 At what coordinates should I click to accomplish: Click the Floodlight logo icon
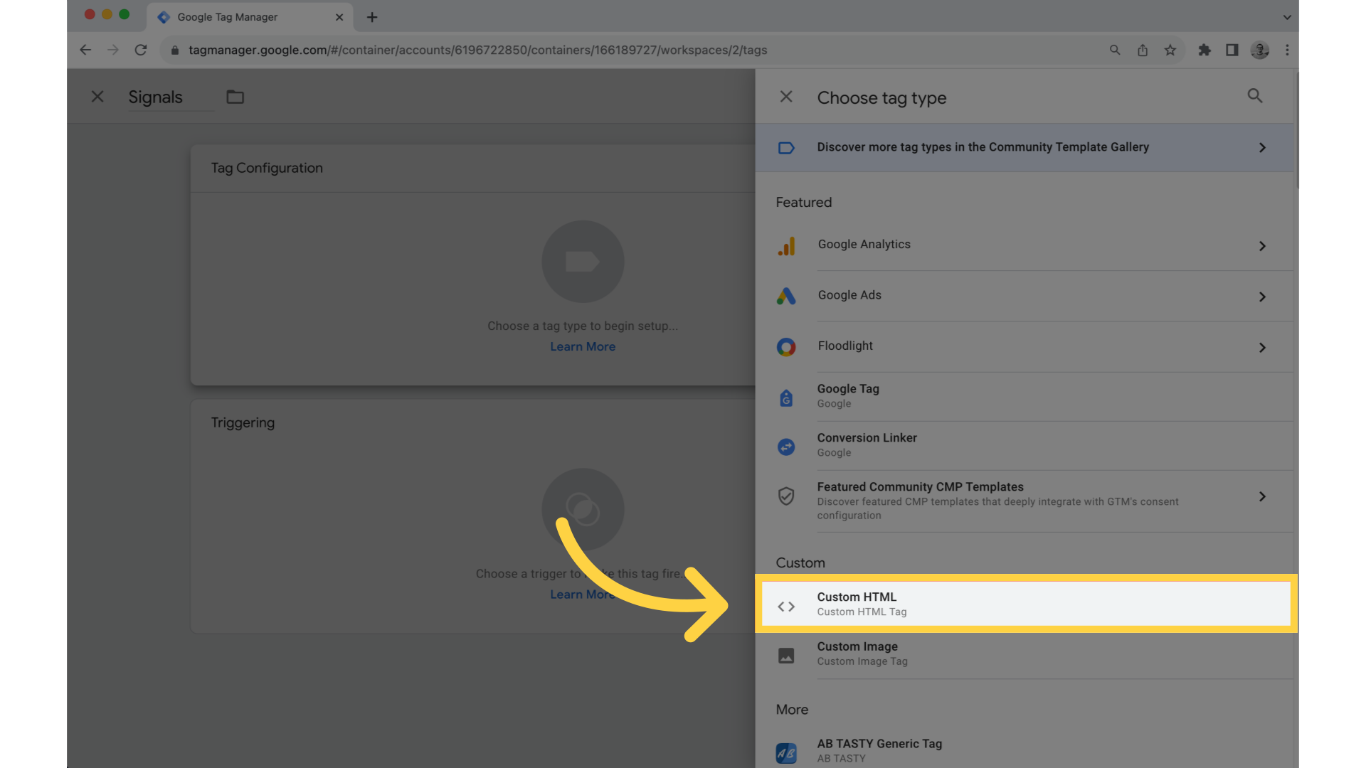[786, 347]
